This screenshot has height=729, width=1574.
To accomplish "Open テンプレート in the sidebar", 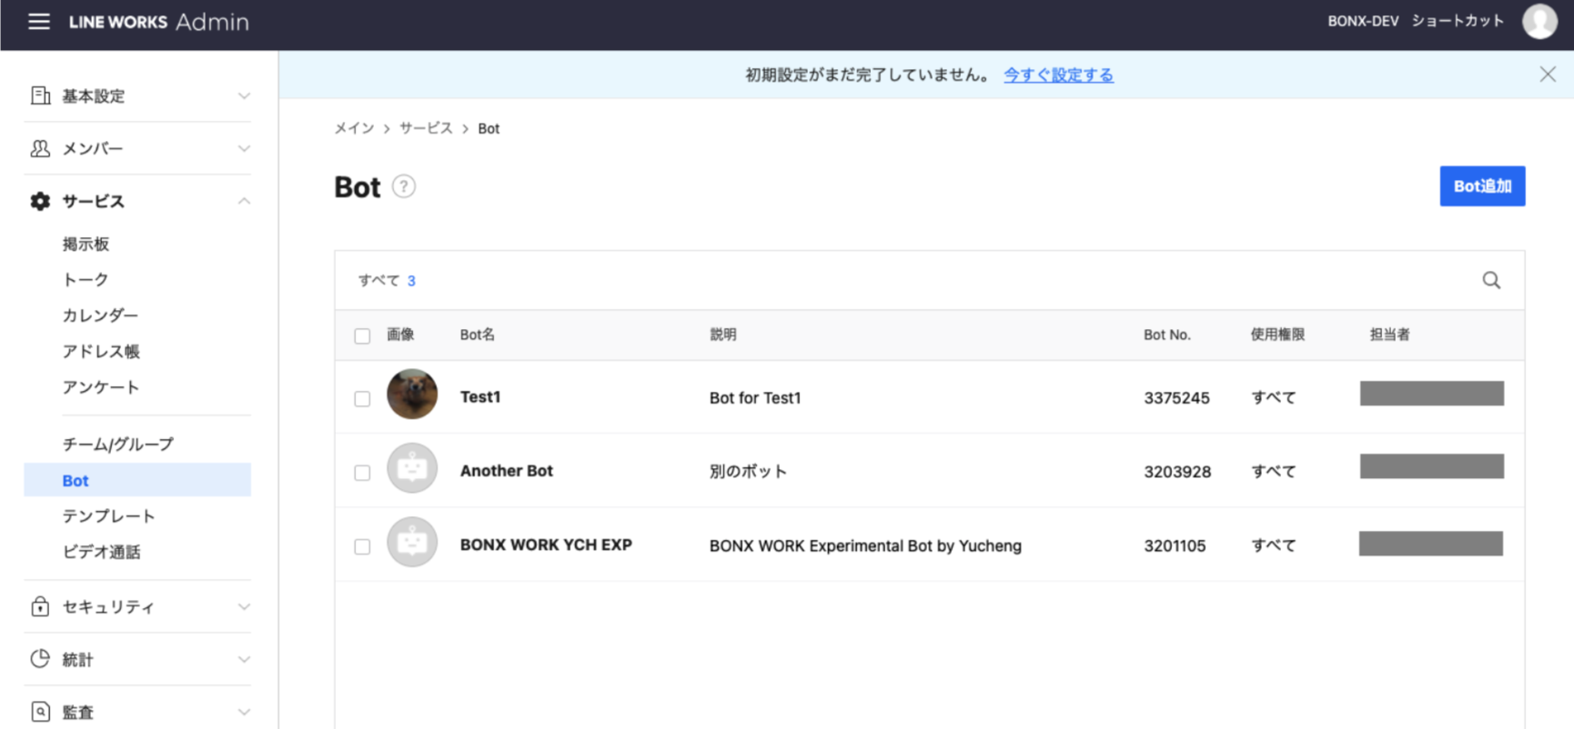I will coord(108,515).
